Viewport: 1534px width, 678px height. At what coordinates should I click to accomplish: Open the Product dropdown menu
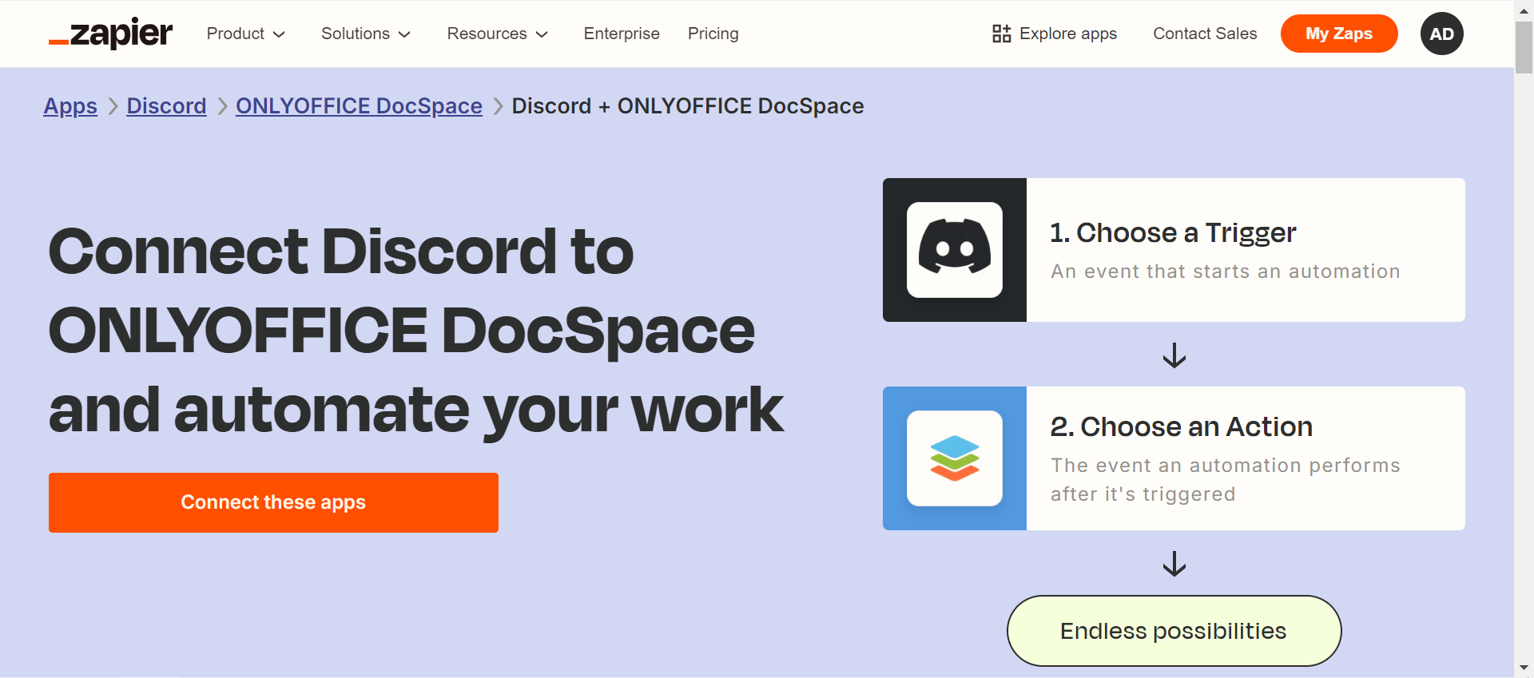pyautogui.click(x=246, y=34)
